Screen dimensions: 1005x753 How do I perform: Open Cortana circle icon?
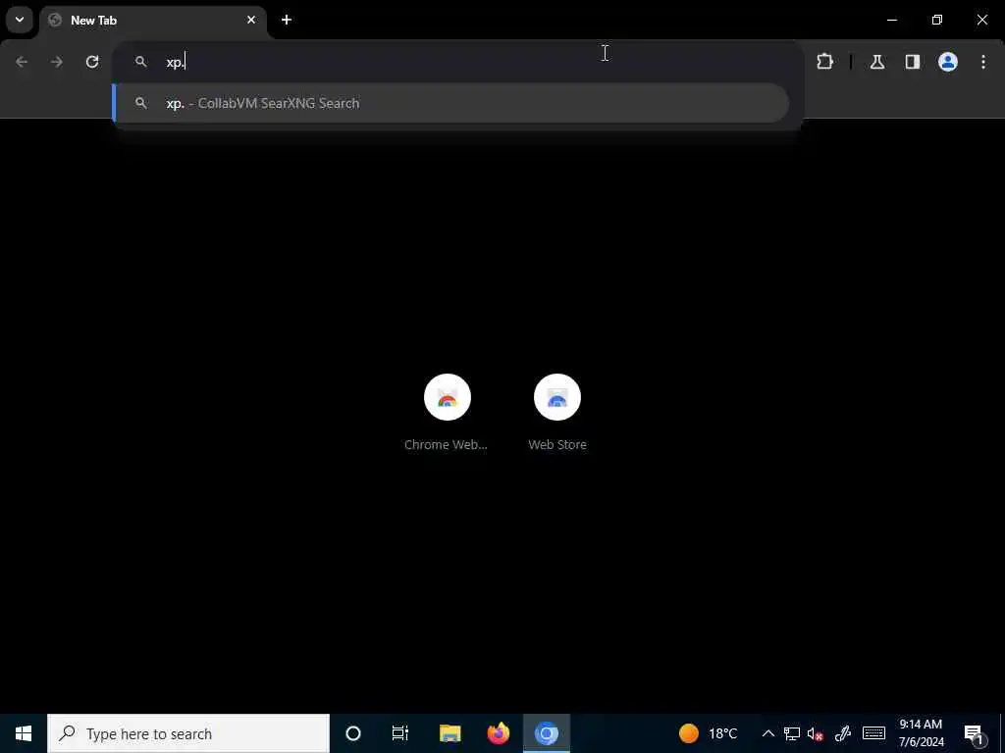[353, 733]
